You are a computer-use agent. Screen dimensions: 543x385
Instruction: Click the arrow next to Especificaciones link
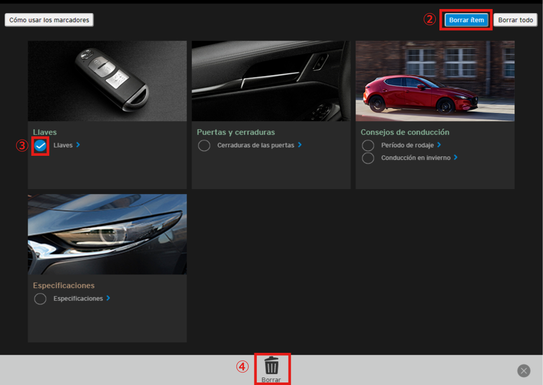[108, 298]
